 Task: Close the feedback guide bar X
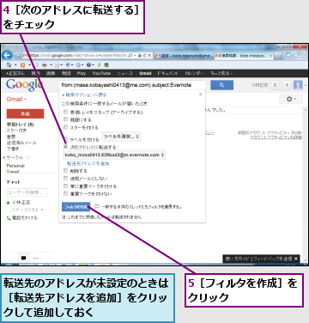[x=296, y=259]
